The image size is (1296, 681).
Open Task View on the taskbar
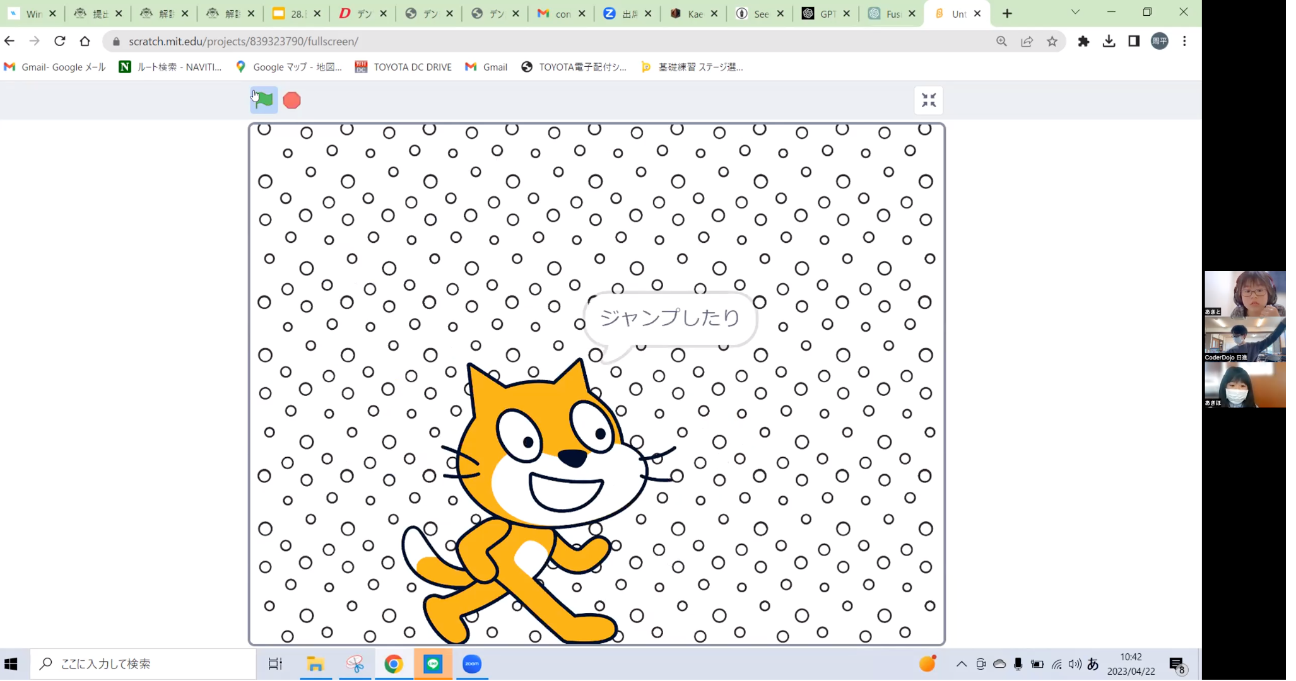(x=275, y=664)
